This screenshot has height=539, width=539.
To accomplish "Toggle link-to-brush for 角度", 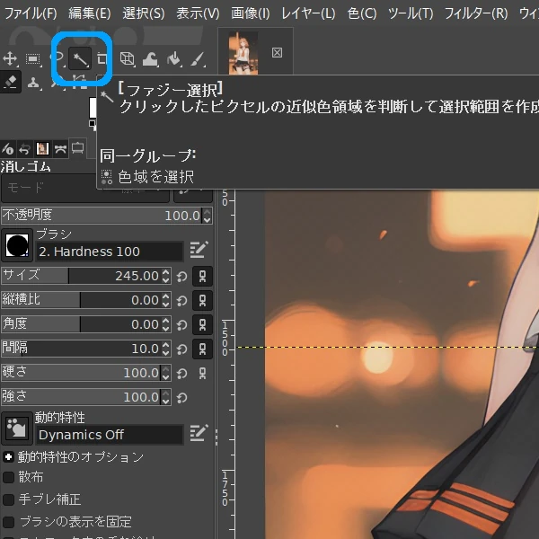I will coord(202,324).
